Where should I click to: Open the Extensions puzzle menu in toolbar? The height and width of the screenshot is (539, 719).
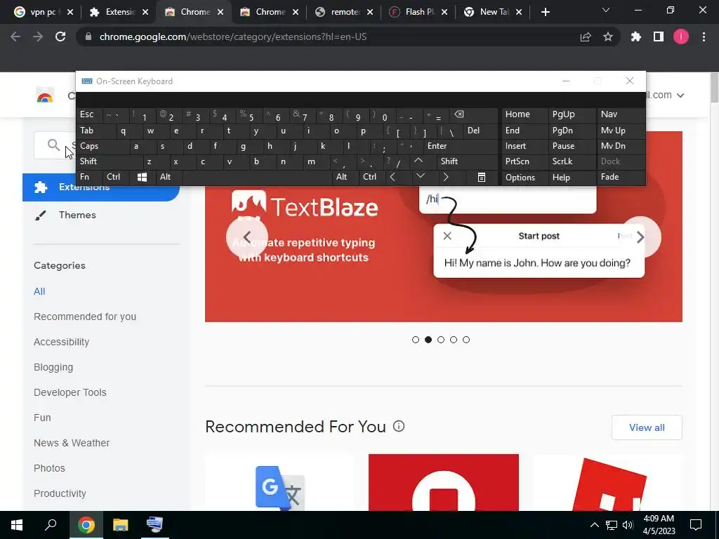pos(636,36)
